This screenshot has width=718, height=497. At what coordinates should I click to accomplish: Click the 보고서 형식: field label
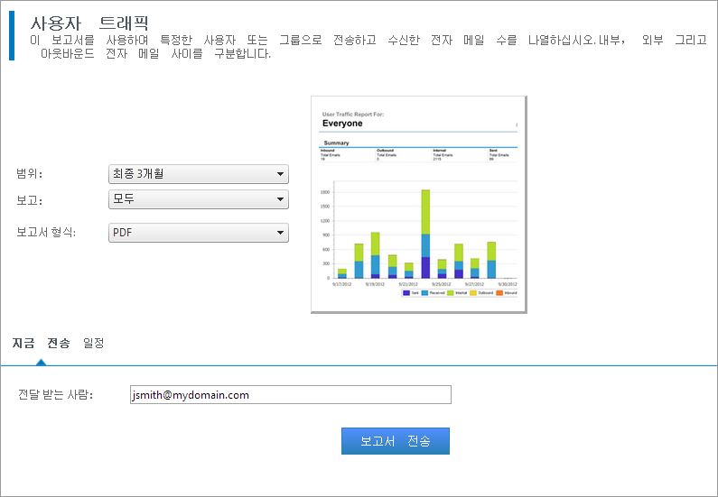(x=46, y=233)
